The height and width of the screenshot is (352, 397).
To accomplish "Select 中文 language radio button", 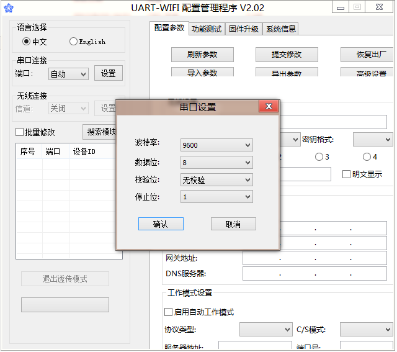I will tap(26, 42).
